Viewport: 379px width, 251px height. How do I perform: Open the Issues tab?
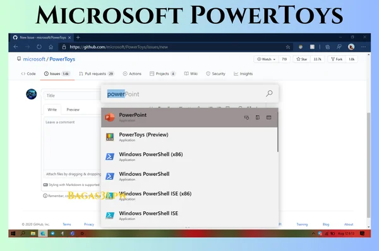point(57,73)
